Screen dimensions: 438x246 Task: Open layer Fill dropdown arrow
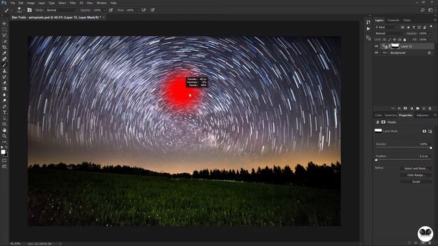[x=430, y=40]
